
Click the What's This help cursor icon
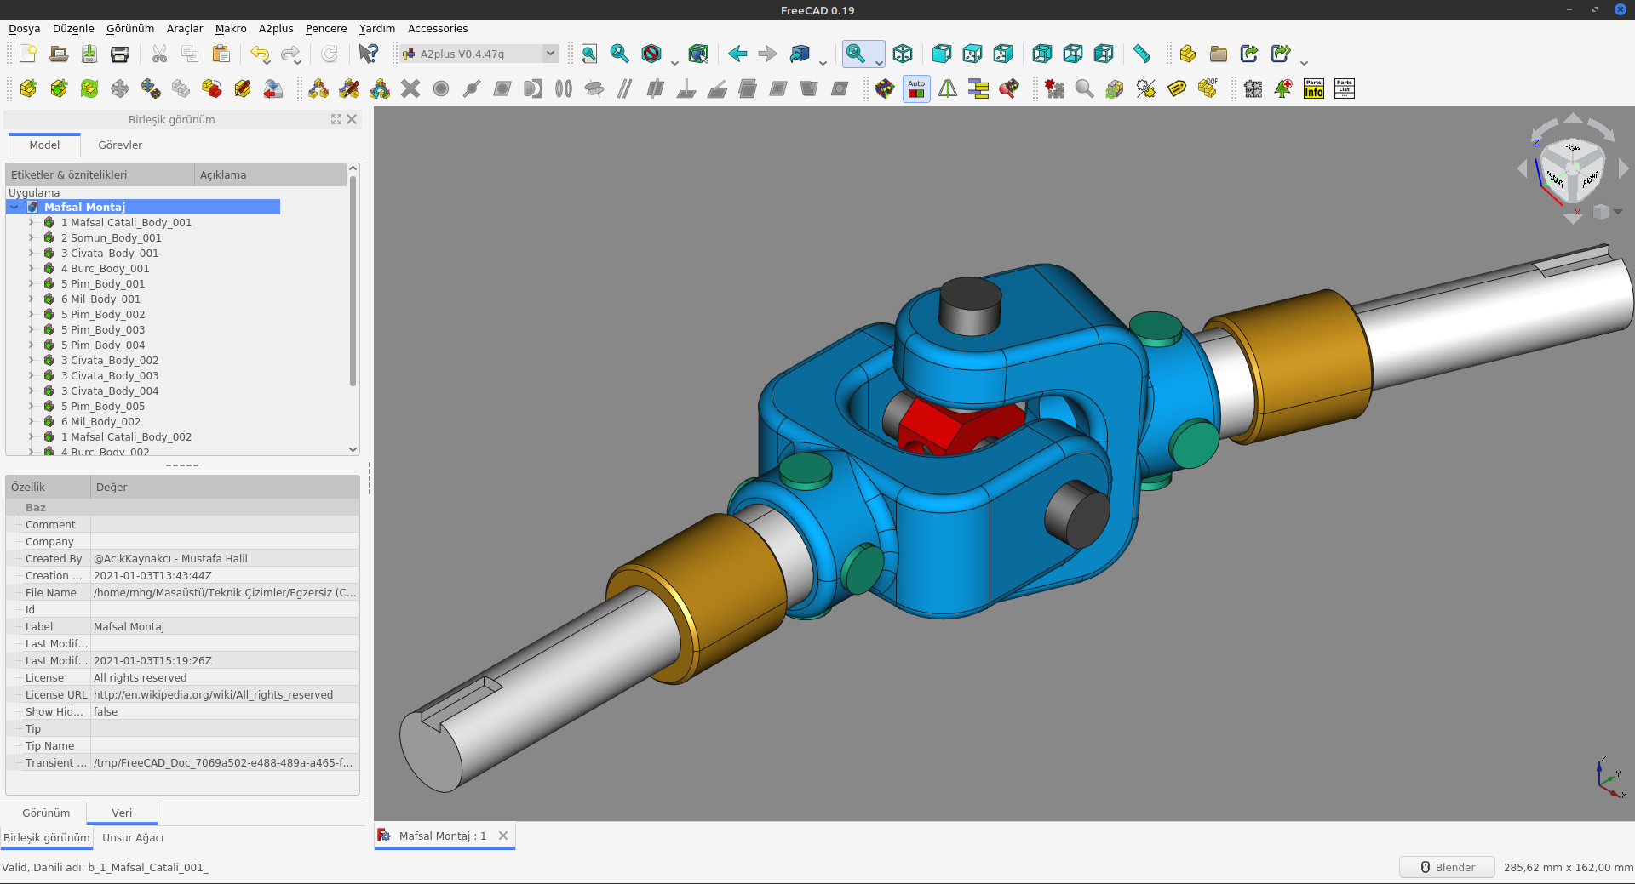368,54
